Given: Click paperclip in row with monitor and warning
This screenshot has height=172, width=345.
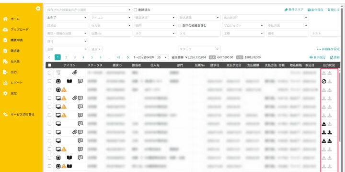Looking at the screenshot, I should pyautogui.click(x=75, y=98).
